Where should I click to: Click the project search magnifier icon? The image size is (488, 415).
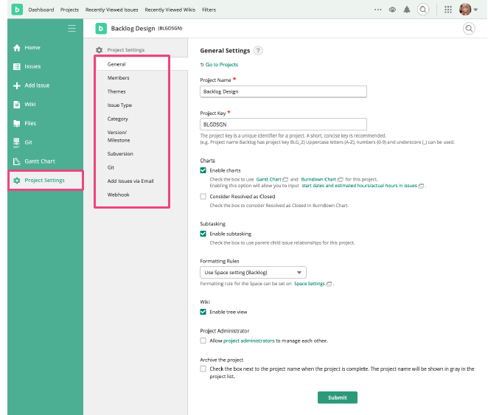(469, 29)
